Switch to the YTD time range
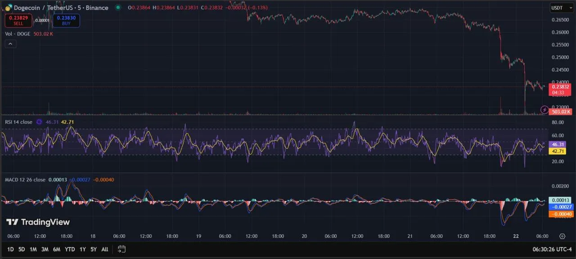The image size is (576, 259). tap(70, 249)
